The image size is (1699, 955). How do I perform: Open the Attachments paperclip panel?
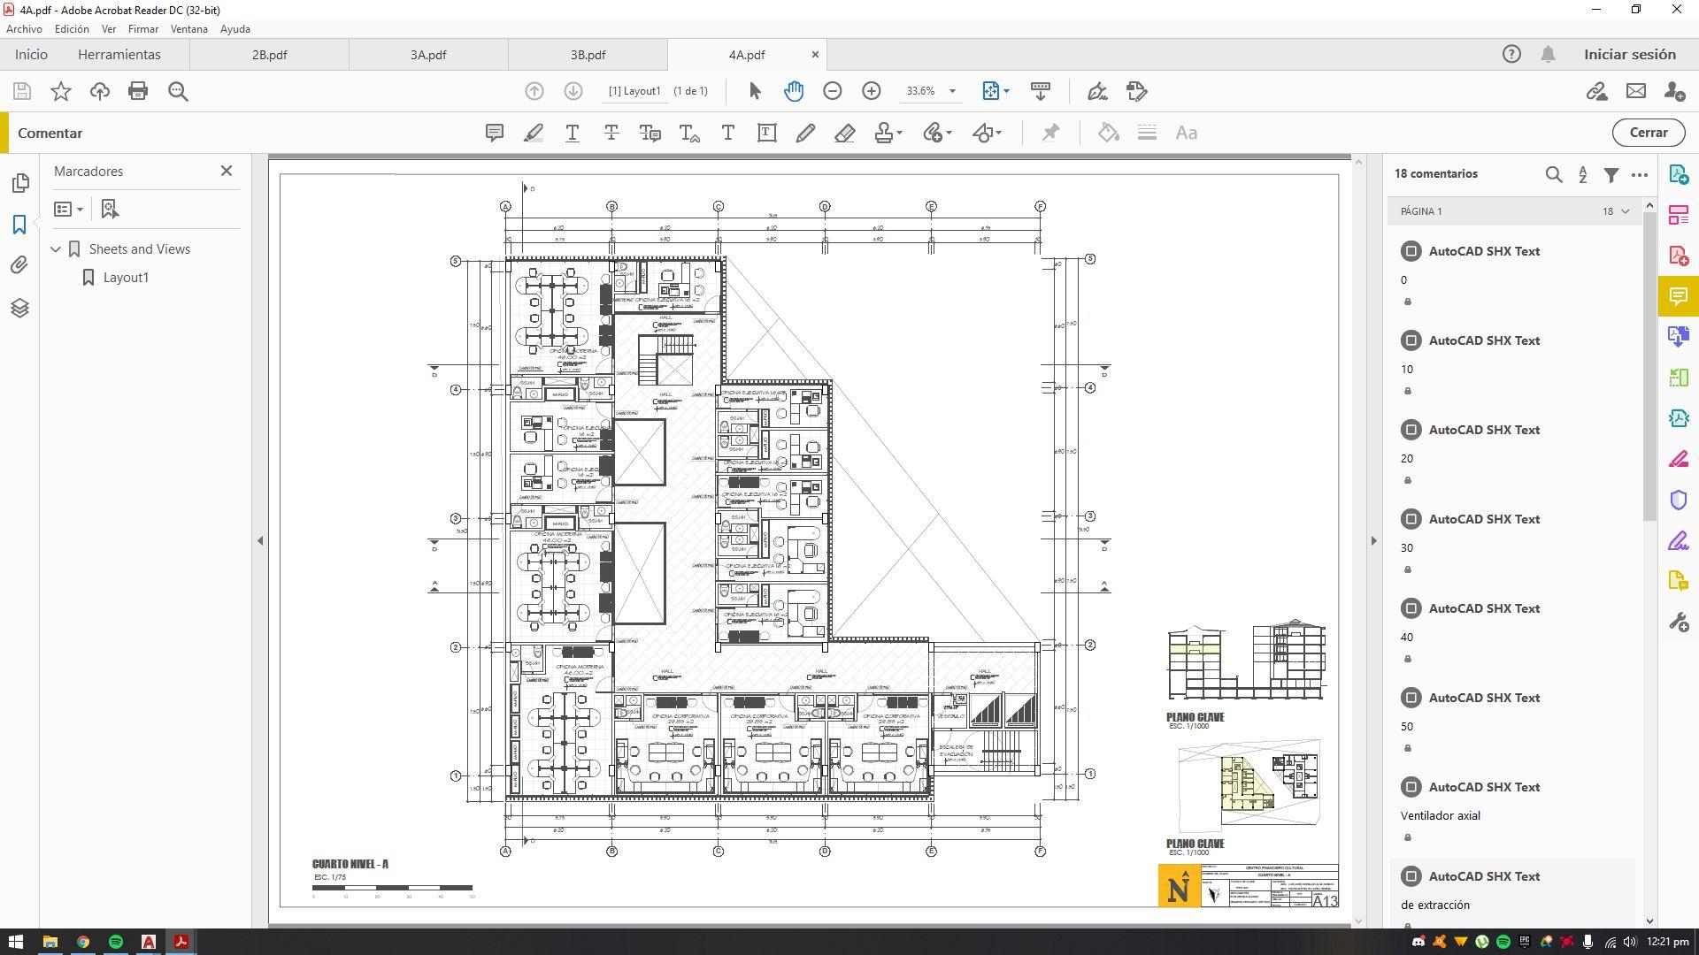coord(19,265)
